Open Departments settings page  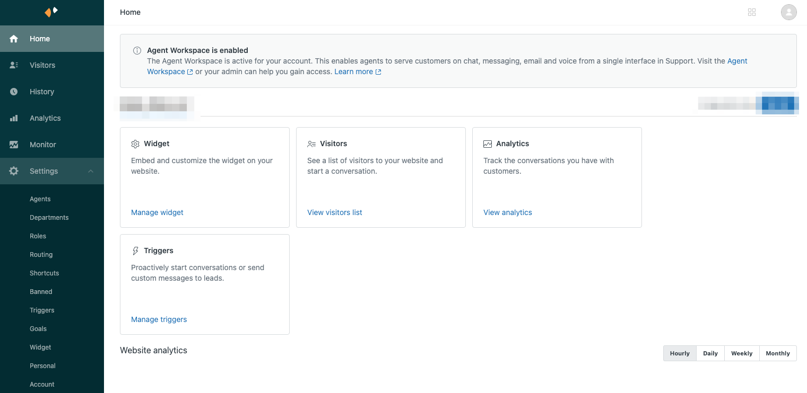coord(49,218)
